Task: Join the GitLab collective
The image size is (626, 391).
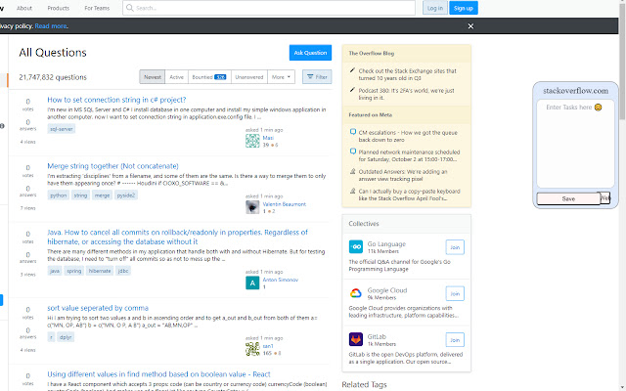Action: 455,340
